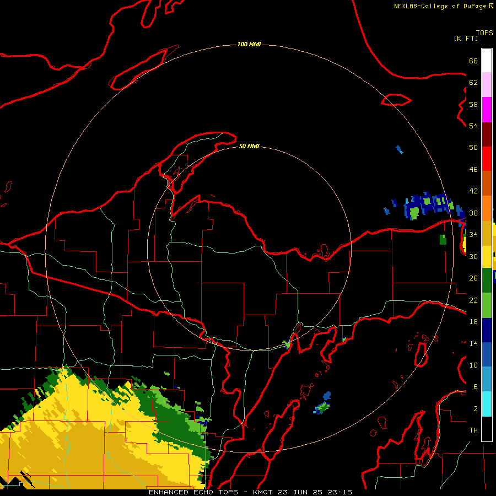Click the TH legend label

(473, 430)
